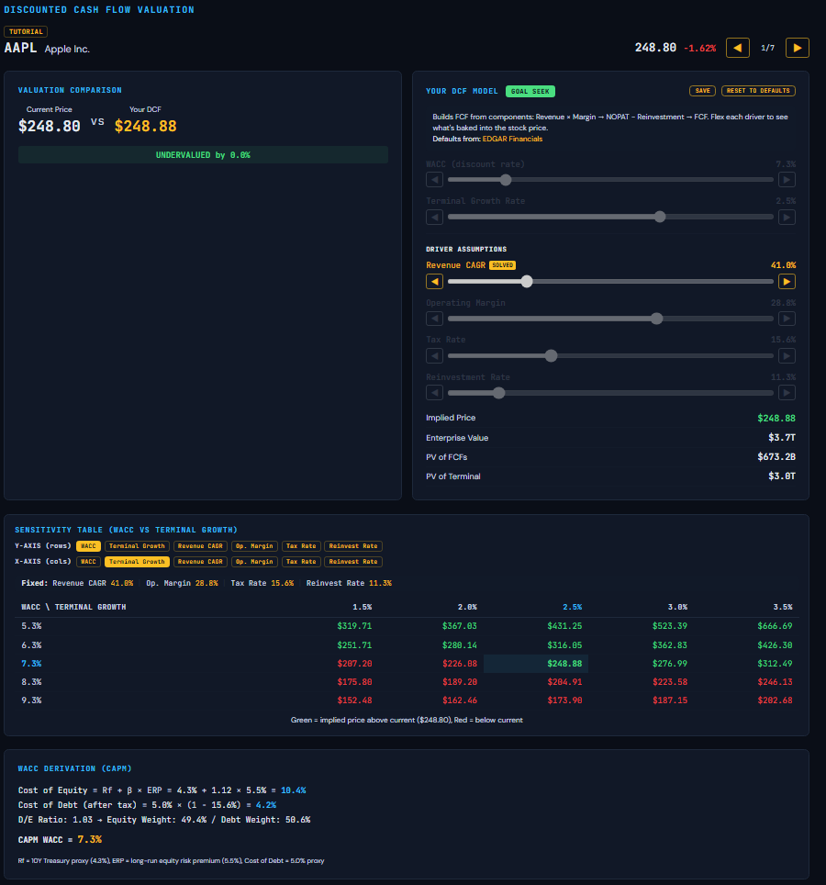Click the 2.5% terminal growth column header
The height and width of the screenshot is (885, 826).
click(x=572, y=608)
